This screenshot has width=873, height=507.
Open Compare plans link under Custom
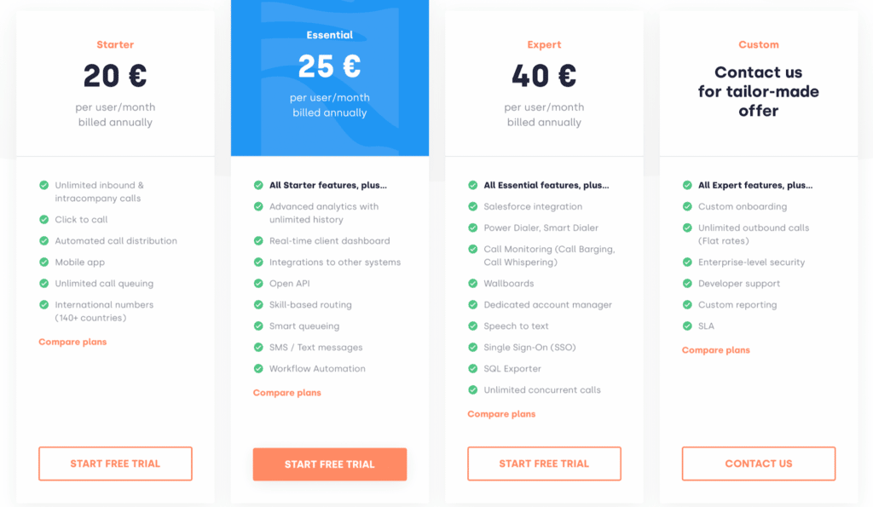pyautogui.click(x=716, y=350)
